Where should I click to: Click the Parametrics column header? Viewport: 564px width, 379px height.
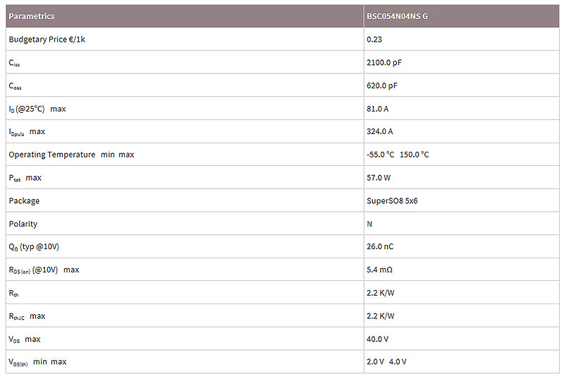[x=32, y=16]
